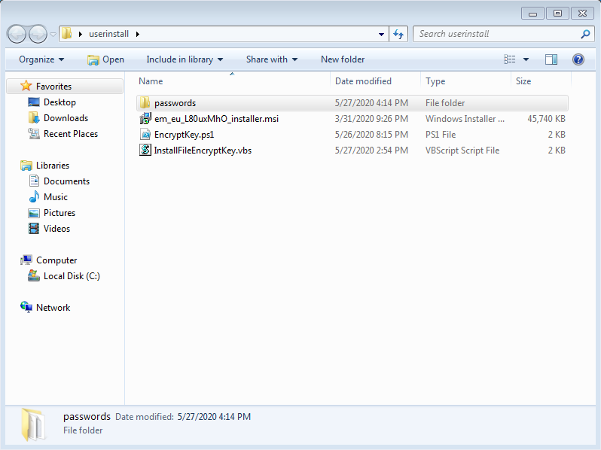Click the New folder button

(343, 59)
